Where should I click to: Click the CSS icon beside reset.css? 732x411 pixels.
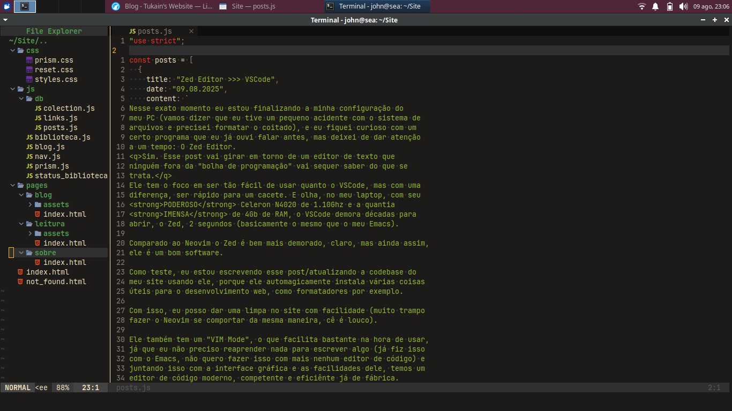[x=30, y=70]
